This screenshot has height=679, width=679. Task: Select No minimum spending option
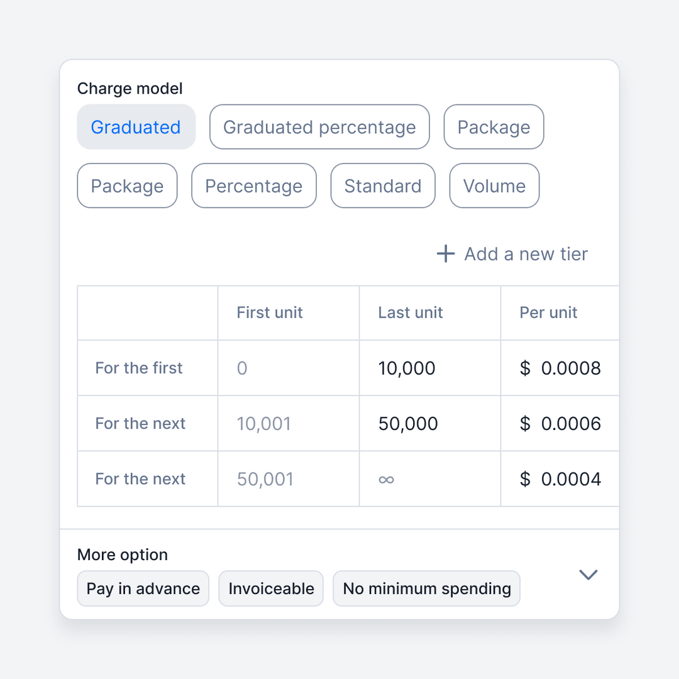click(x=426, y=588)
